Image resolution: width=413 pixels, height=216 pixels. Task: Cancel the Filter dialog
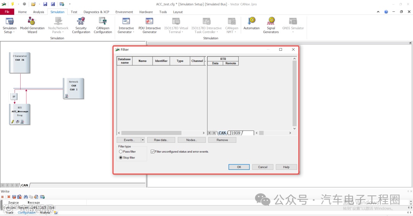click(263, 167)
